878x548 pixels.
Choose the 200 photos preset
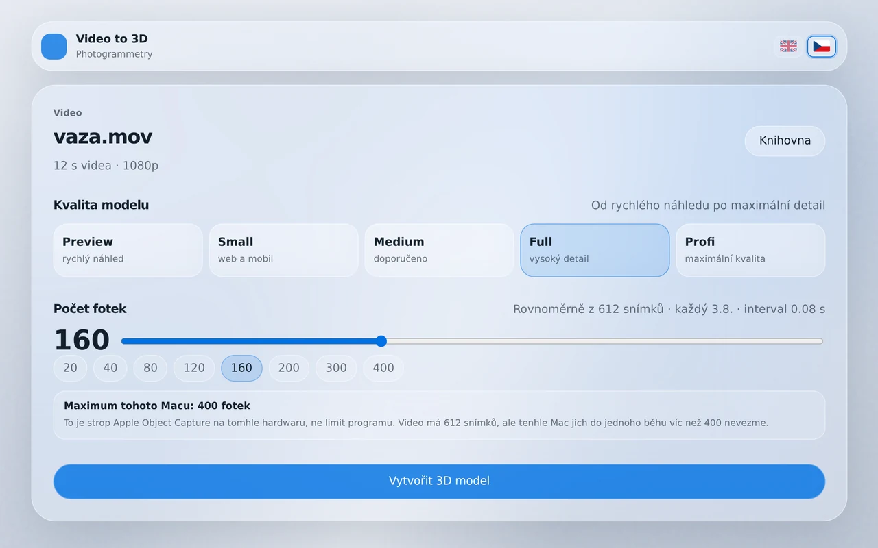click(289, 368)
